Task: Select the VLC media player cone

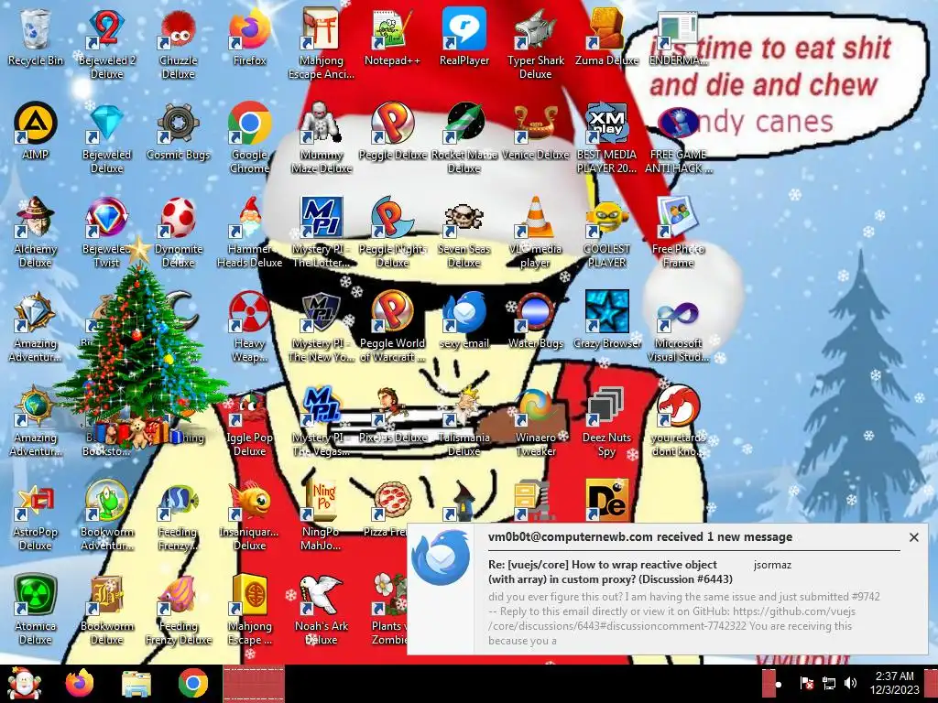Action: (x=535, y=232)
